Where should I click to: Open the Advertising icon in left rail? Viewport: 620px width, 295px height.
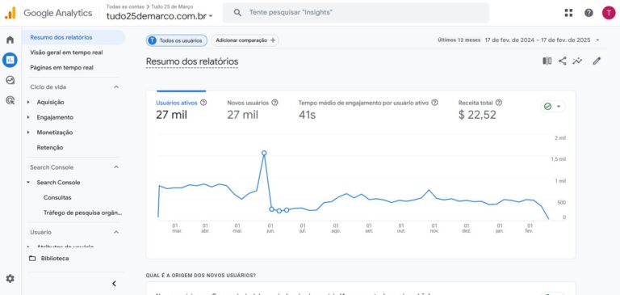tap(10, 100)
